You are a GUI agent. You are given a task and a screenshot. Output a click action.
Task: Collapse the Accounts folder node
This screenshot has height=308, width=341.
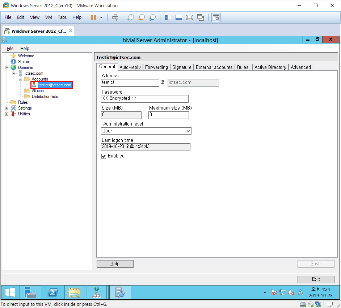click(20, 79)
